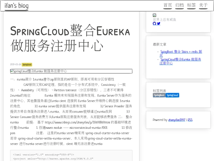This screenshot has height=161, width=214.
Task: Click the 标签列表 section heading
Action: pyautogui.click(x=159, y=91)
